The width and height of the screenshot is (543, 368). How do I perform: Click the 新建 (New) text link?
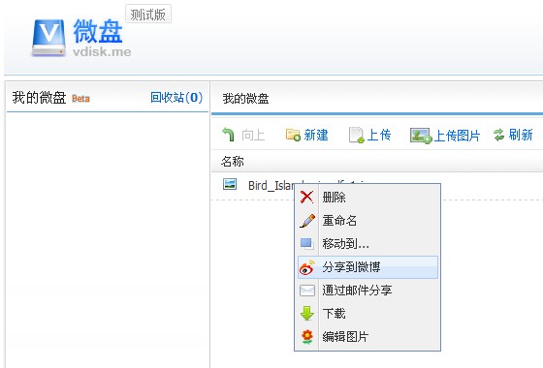pyautogui.click(x=316, y=135)
